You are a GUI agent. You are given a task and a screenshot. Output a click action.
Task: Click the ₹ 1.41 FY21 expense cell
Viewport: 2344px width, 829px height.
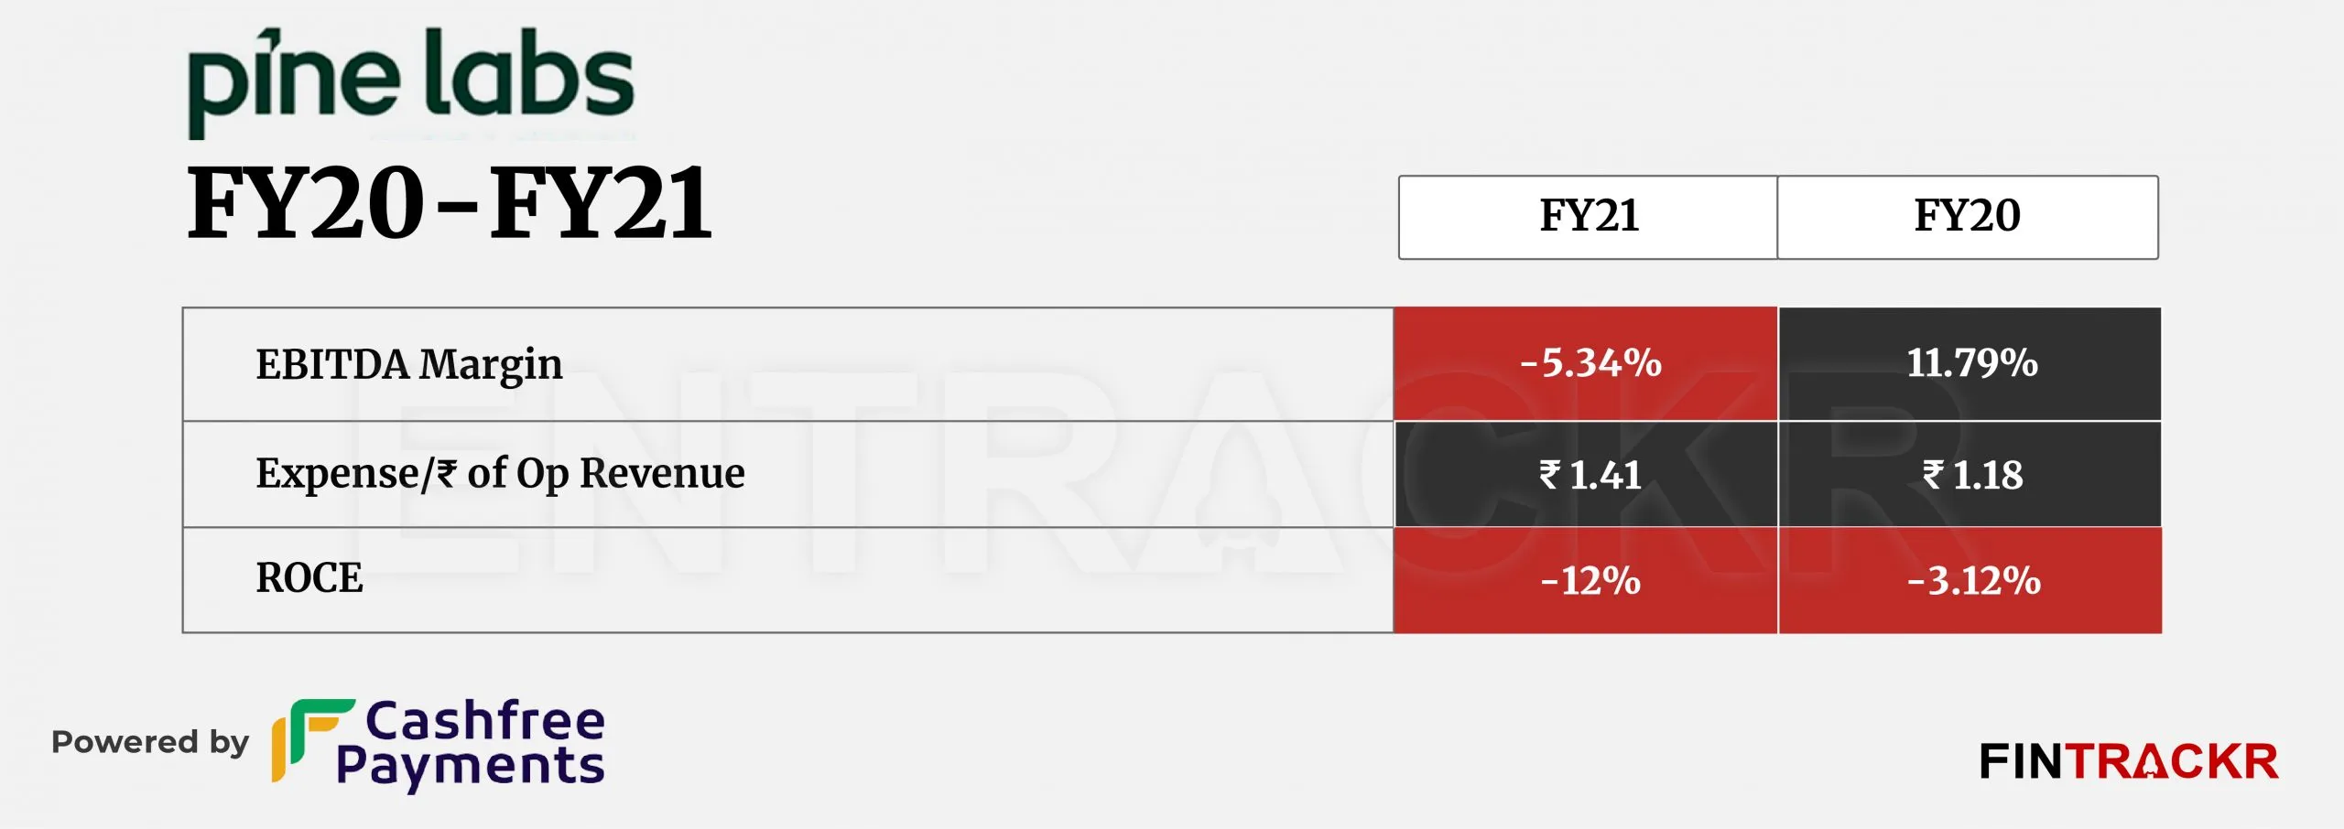(1585, 474)
